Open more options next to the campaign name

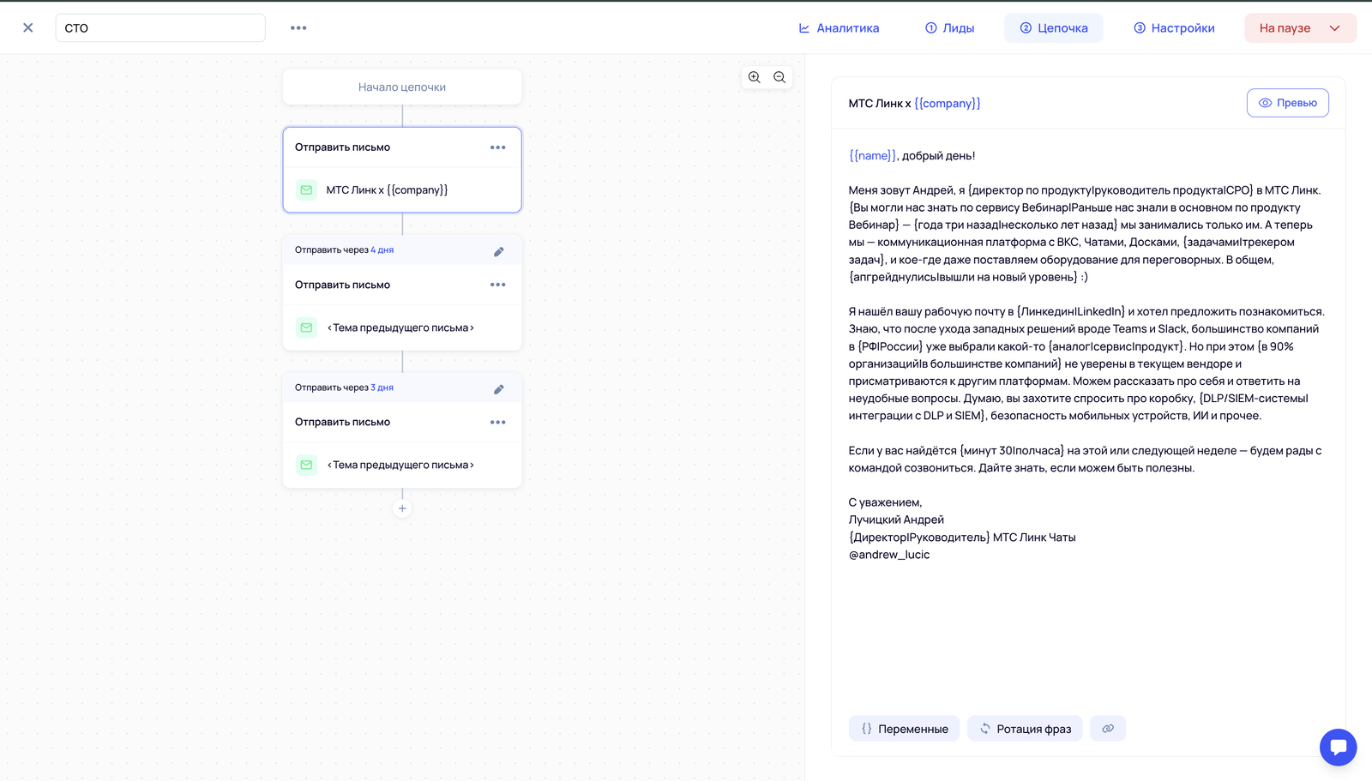point(298,27)
